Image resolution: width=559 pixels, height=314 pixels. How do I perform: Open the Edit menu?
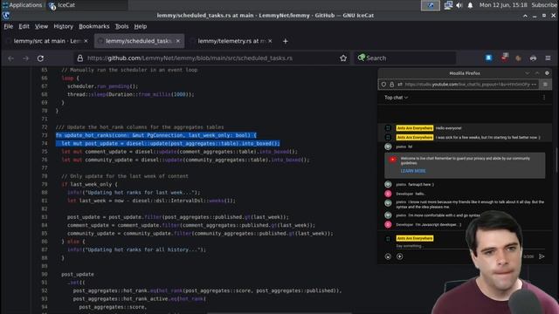click(24, 26)
